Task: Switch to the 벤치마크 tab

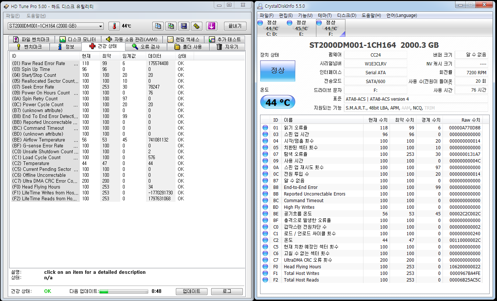Action: (29, 47)
